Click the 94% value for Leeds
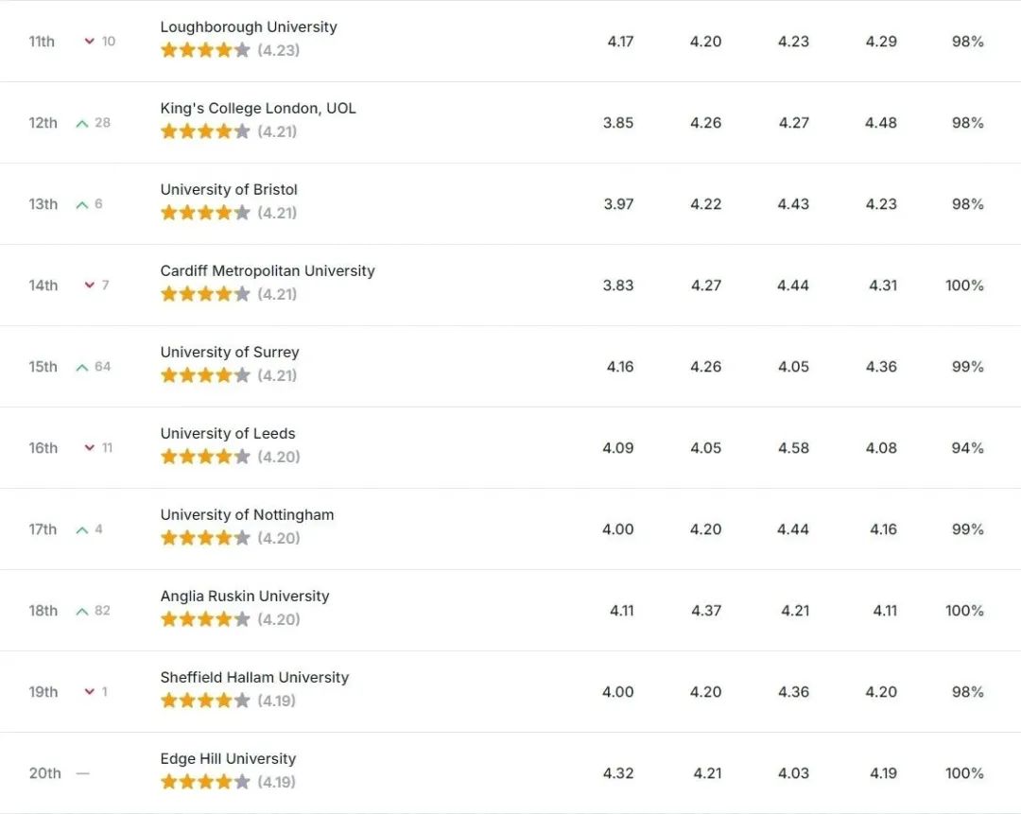Screen dimensions: 1021x814 click(968, 448)
